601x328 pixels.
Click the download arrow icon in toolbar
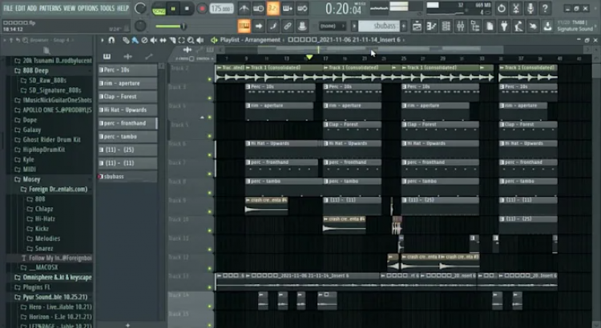(x=548, y=26)
